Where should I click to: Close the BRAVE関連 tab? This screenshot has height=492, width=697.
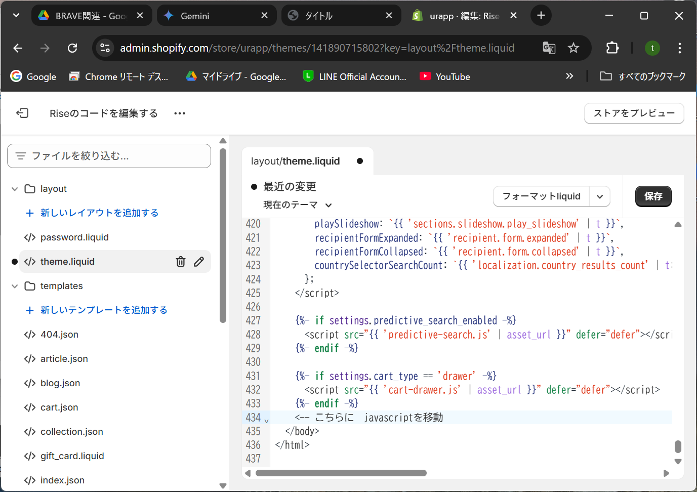[140, 16]
